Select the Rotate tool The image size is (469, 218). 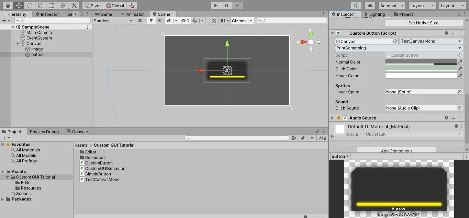30,5
